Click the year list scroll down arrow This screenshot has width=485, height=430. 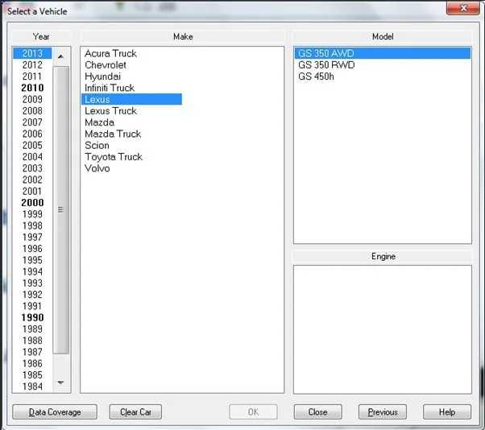60,382
